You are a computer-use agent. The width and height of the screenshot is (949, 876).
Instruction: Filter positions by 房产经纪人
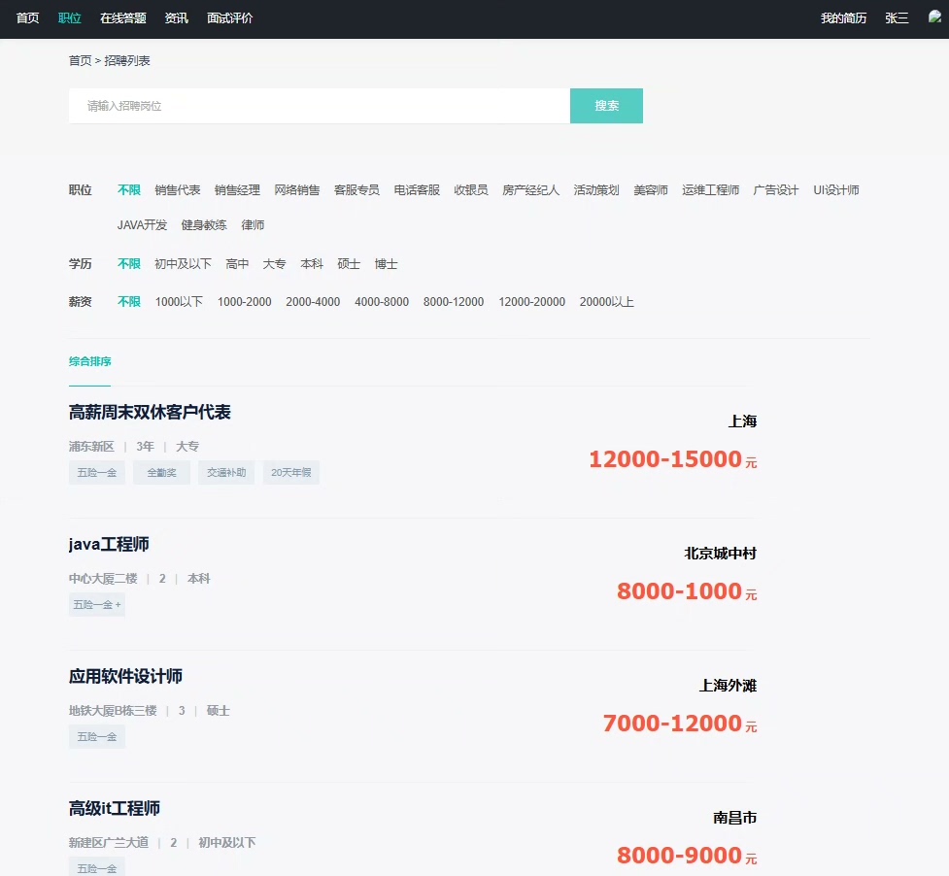[530, 190]
